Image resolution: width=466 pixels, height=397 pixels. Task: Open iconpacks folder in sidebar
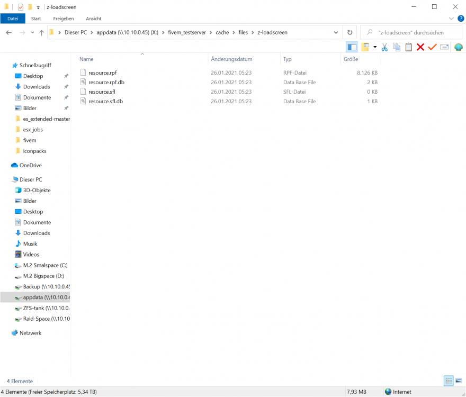click(x=35, y=151)
